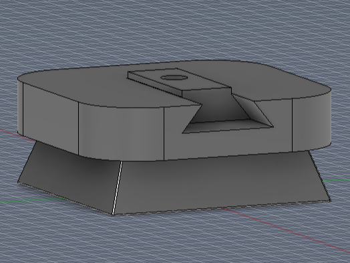Select the highlighted white edge of the base
350x263 pixels.
pos(117,188)
